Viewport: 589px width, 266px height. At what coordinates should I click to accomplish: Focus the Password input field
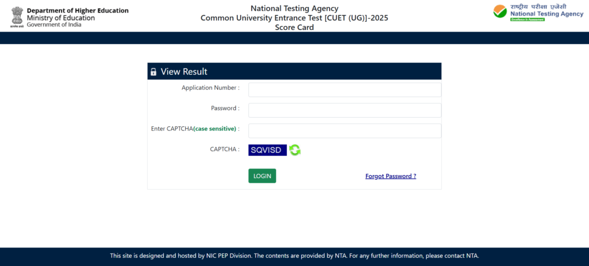point(345,110)
